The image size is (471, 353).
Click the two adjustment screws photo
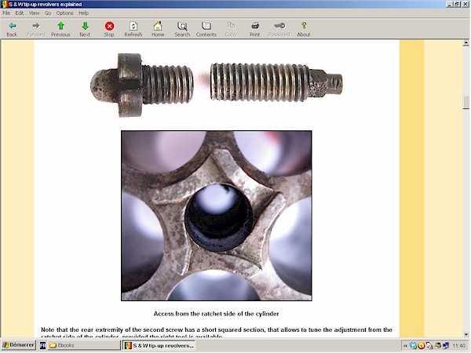[x=217, y=85]
